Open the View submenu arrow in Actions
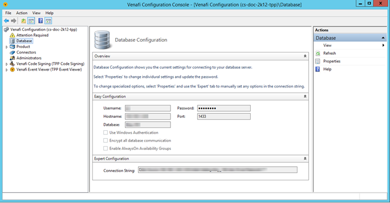 click(x=383, y=45)
